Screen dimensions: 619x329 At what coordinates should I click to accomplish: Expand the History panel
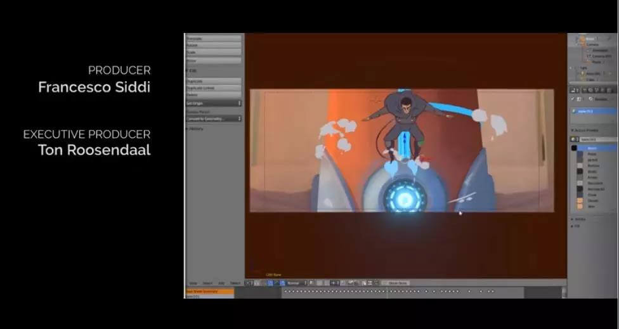pos(195,129)
